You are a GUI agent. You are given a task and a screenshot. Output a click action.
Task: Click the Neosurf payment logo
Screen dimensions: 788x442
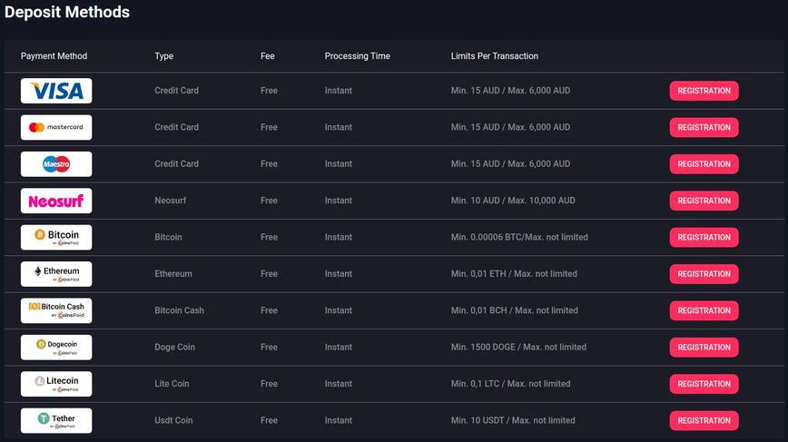56,201
